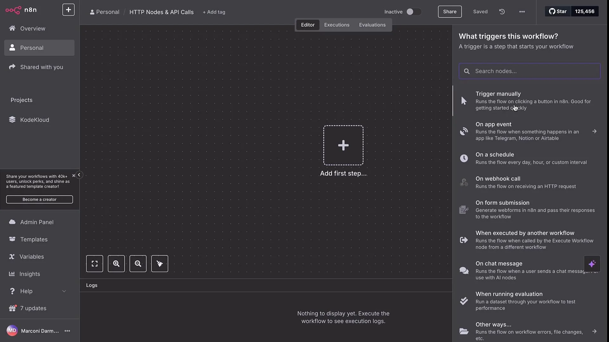609x342 pixels.
Task: Click Personal breadcrumb link
Action: pos(105,12)
